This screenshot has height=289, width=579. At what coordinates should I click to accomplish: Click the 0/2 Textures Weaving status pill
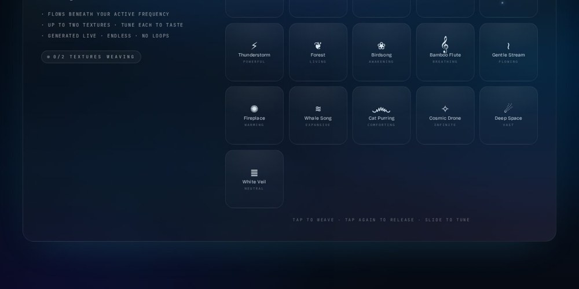91,57
